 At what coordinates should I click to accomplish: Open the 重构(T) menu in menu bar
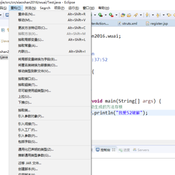tap(16, 8)
